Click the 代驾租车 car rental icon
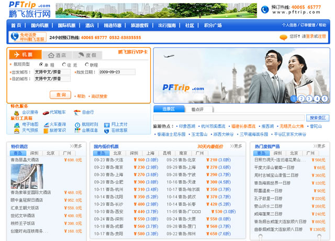The height and width of the screenshot is (241, 335). [x=46, y=112]
